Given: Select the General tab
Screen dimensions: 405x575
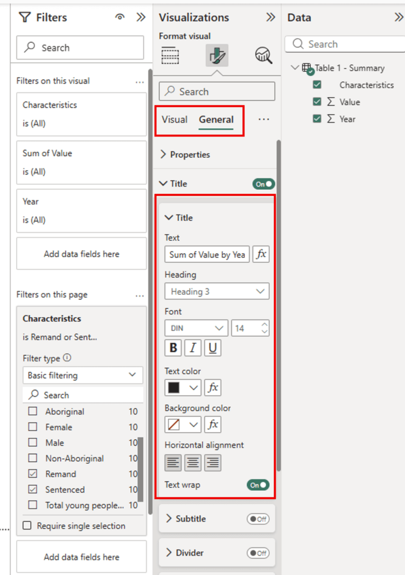Looking at the screenshot, I should click(x=216, y=120).
